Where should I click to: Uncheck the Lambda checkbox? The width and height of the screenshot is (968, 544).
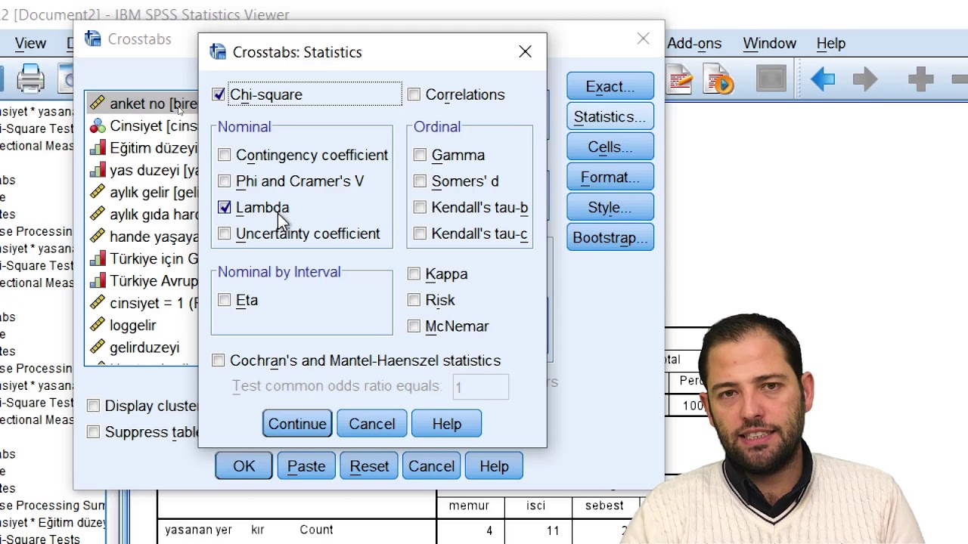225,207
